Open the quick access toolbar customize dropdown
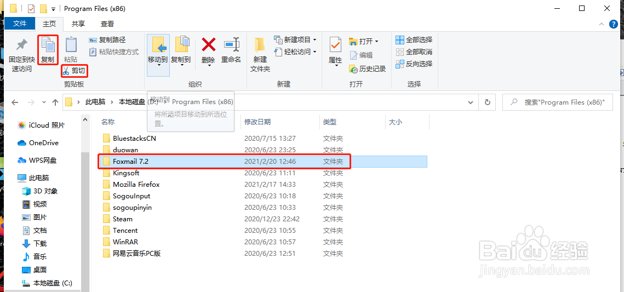Viewport: 624px width, 292px height. 53,9
